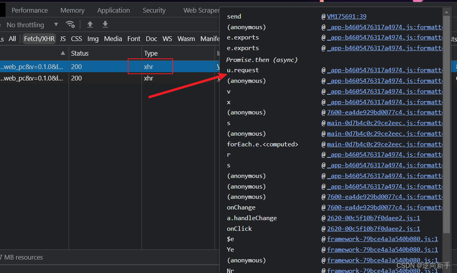Open framework js link beside $e
Screen dimensions: 457x273
coord(382,239)
